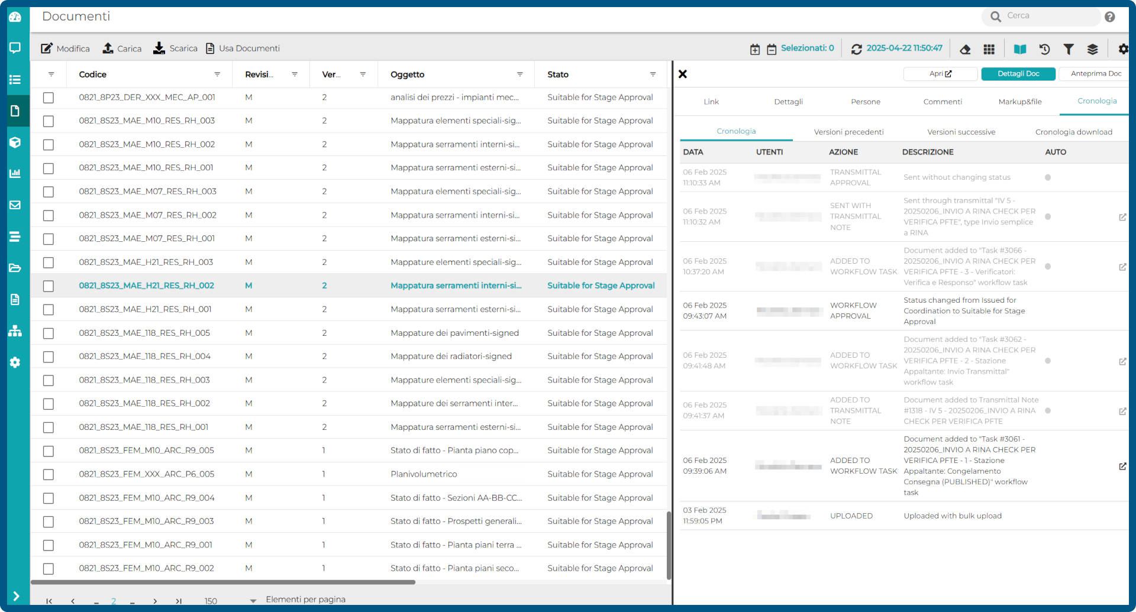Open the Revisione column filter menu
This screenshot has width=1136, height=612.
tap(295, 75)
